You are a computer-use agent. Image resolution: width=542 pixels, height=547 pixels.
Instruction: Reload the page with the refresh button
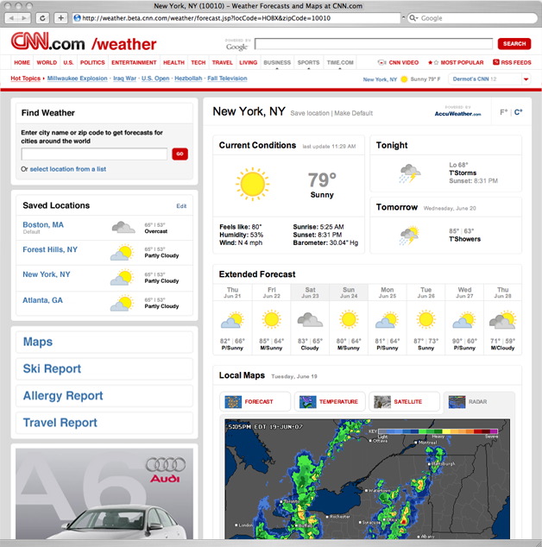[42, 18]
